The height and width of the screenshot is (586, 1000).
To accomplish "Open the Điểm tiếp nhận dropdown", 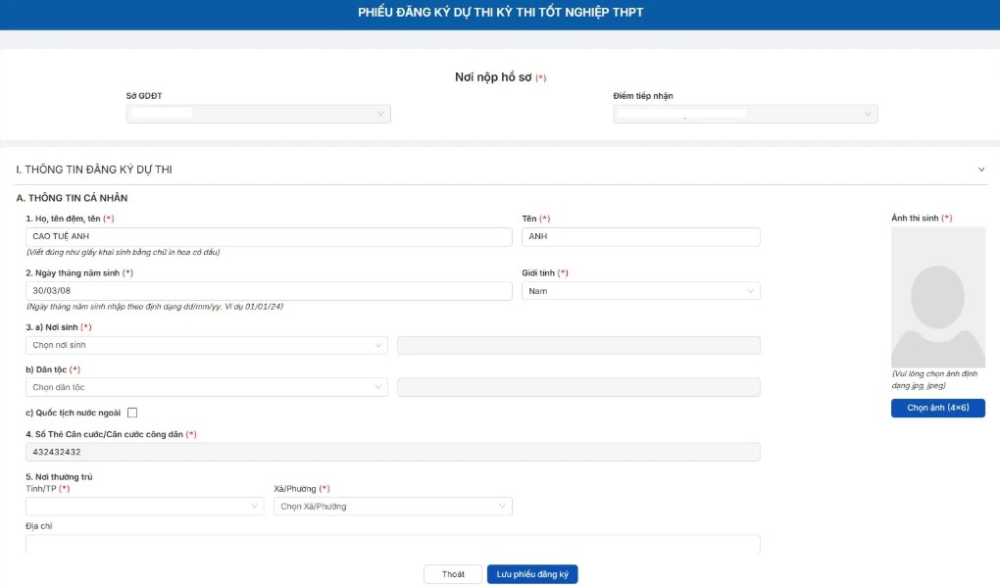I will click(745, 115).
